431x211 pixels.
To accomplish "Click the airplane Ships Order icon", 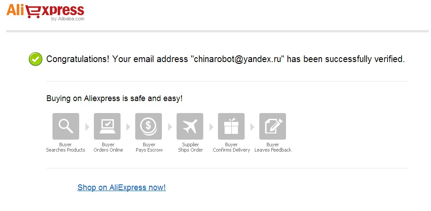I will coord(190,126).
